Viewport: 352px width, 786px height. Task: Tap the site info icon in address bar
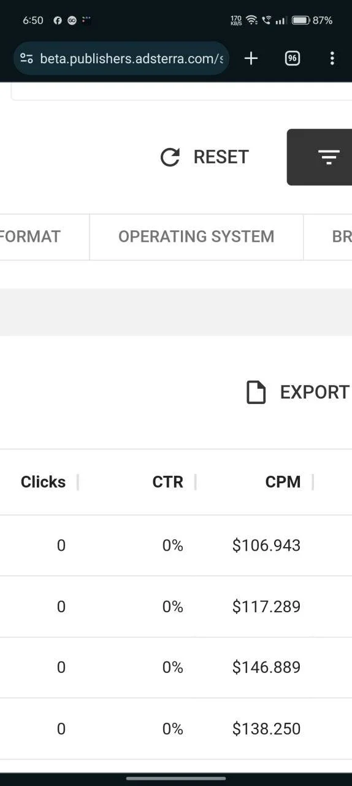click(26, 58)
